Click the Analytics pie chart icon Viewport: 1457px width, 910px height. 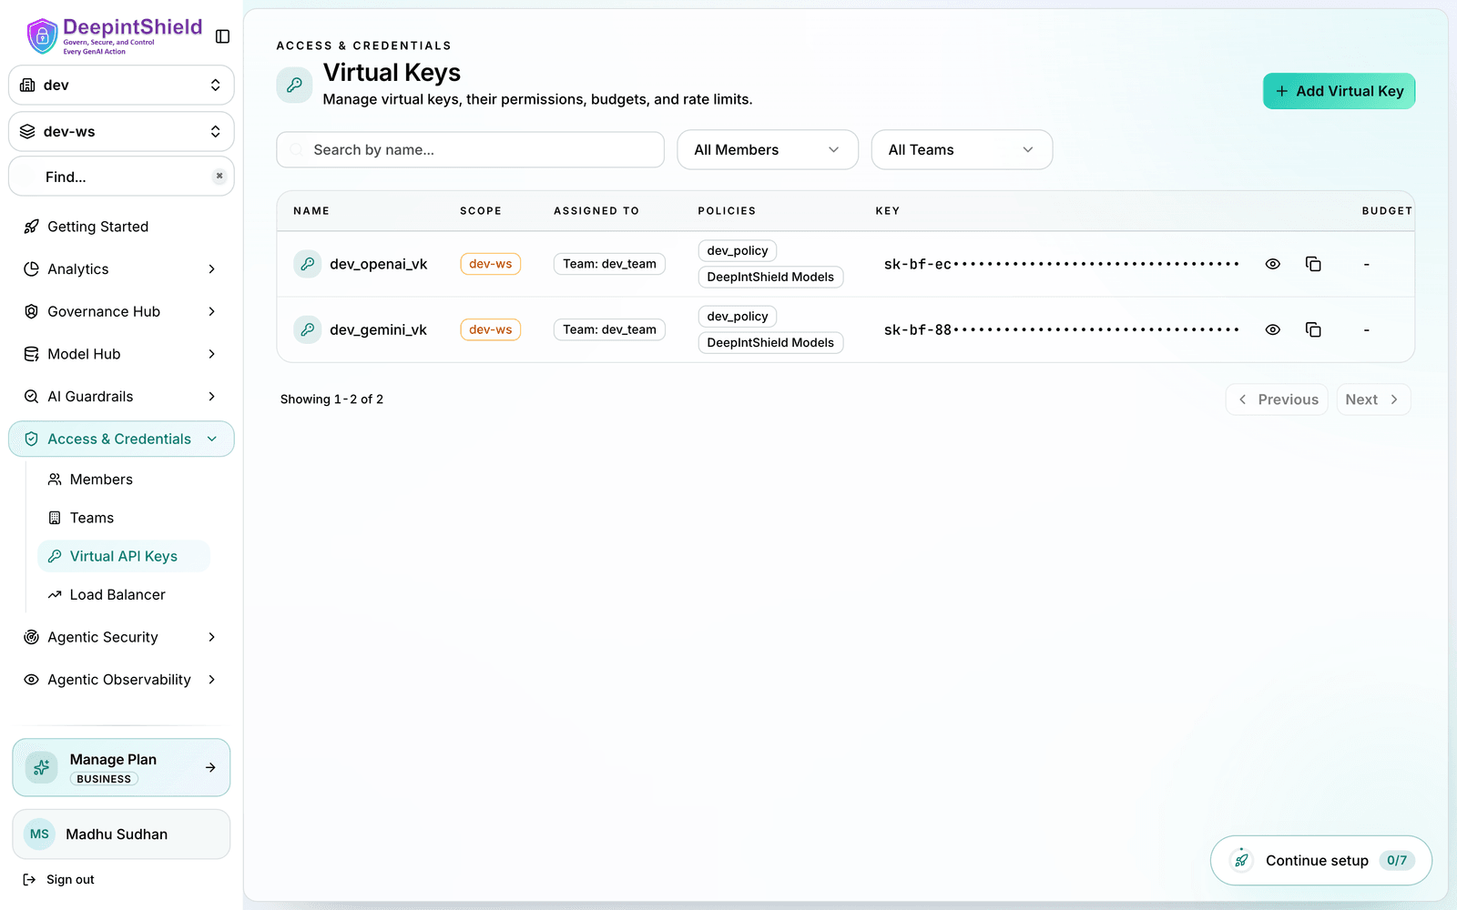click(31, 269)
